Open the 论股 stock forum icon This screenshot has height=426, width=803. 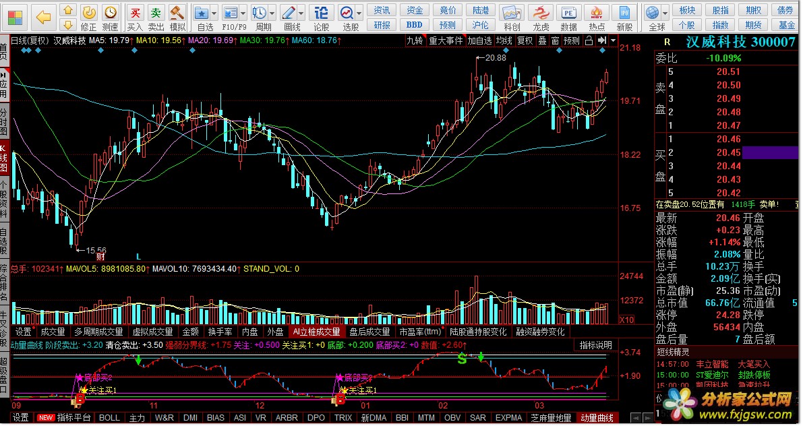321,18
